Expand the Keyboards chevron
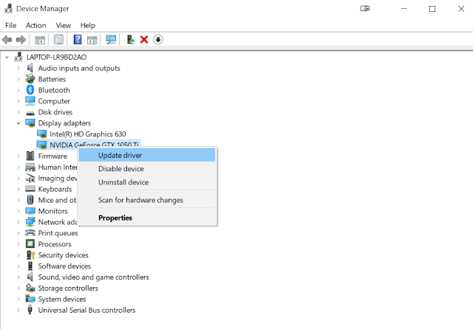473x329 pixels. (18, 190)
